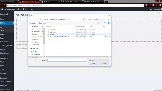Switch to the increase upload limit tab
Image resolution: width=162 pixels, height=91 pixels.
(9, 2)
